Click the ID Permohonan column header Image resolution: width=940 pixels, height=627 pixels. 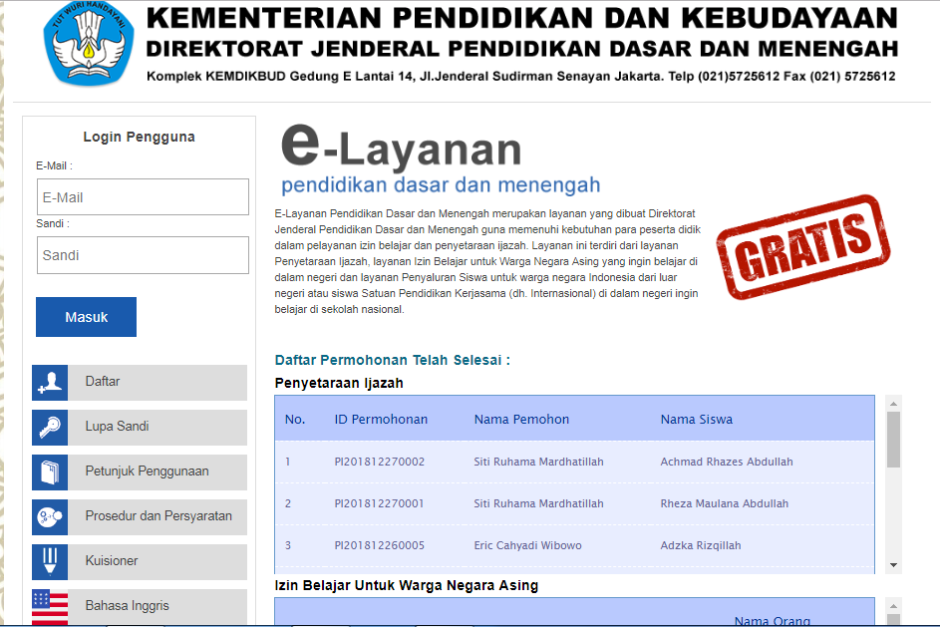coord(381,419)
